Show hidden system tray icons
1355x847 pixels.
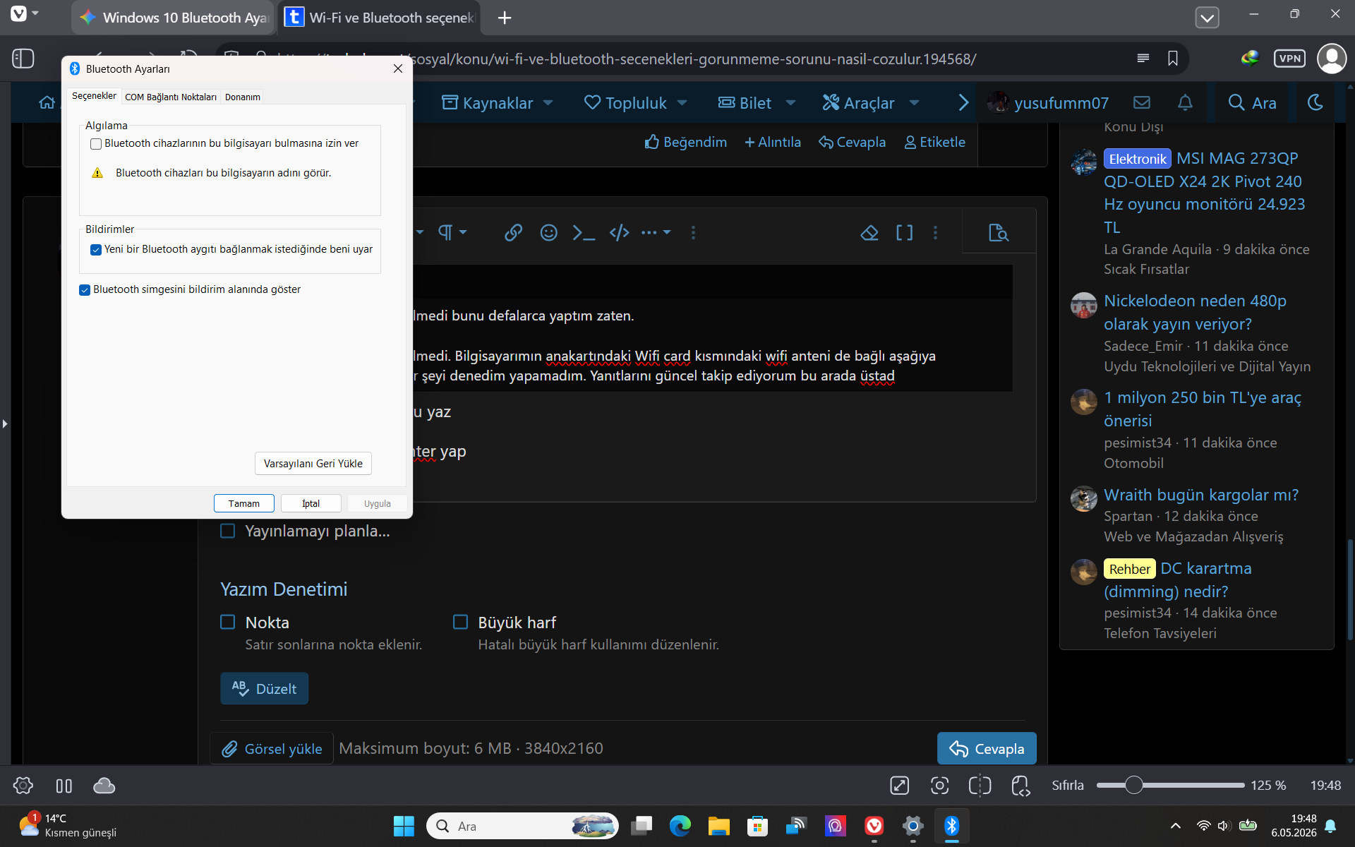pos(1175,826)
